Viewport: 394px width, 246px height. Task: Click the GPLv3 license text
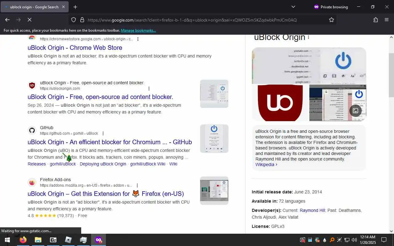point(278,226)
